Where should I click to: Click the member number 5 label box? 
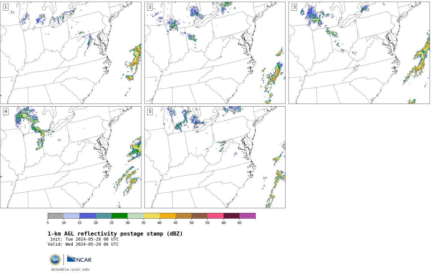(150, 111)
